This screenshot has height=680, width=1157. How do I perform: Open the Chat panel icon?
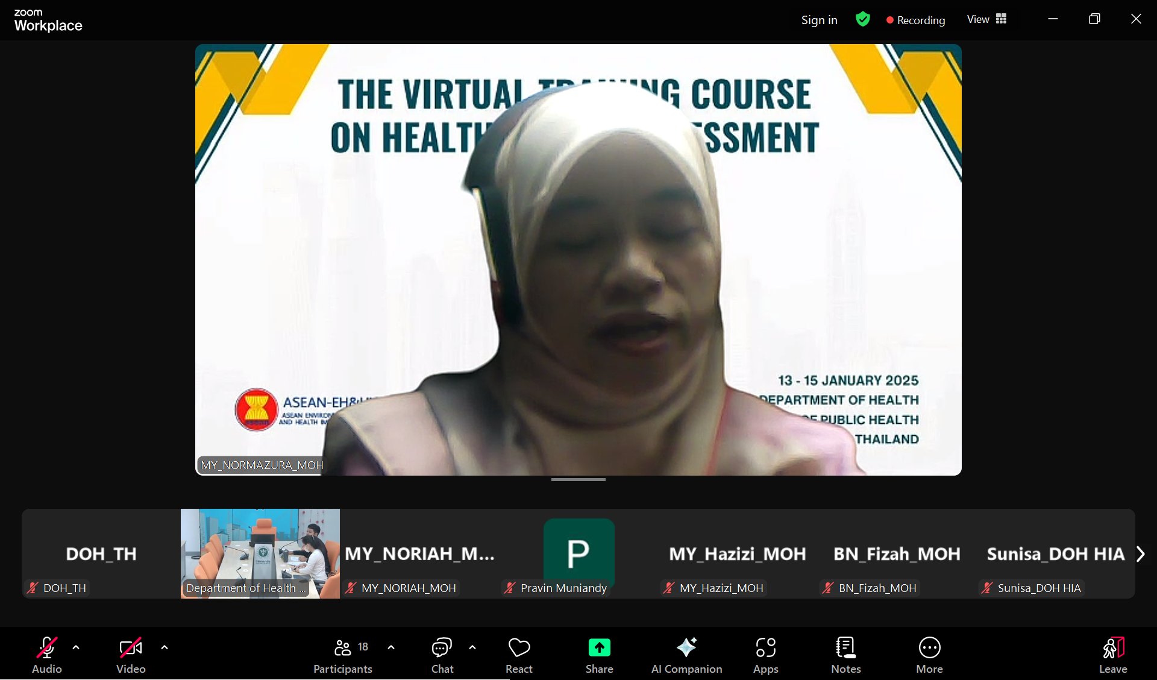[x=442, y=648]
